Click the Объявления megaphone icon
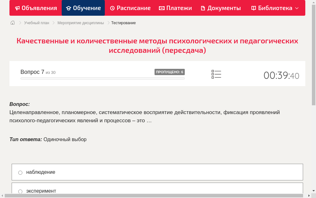This screenshot has width=316, height=198. 17,8
